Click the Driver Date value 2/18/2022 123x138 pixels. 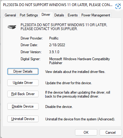[x=57, y=45]
